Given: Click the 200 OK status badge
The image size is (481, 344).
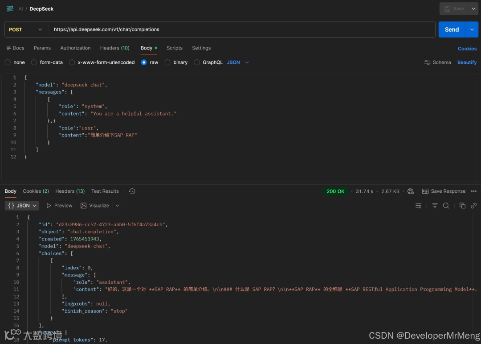Looking at the screenshot, I should pyautogui.click(x=335, y=191).
